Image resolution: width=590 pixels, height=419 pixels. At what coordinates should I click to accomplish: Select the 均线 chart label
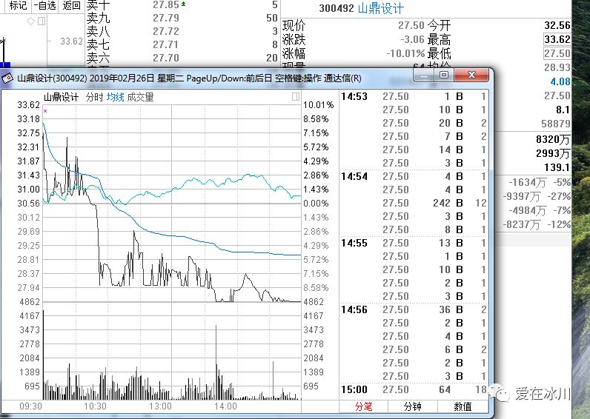coord(115,97)
